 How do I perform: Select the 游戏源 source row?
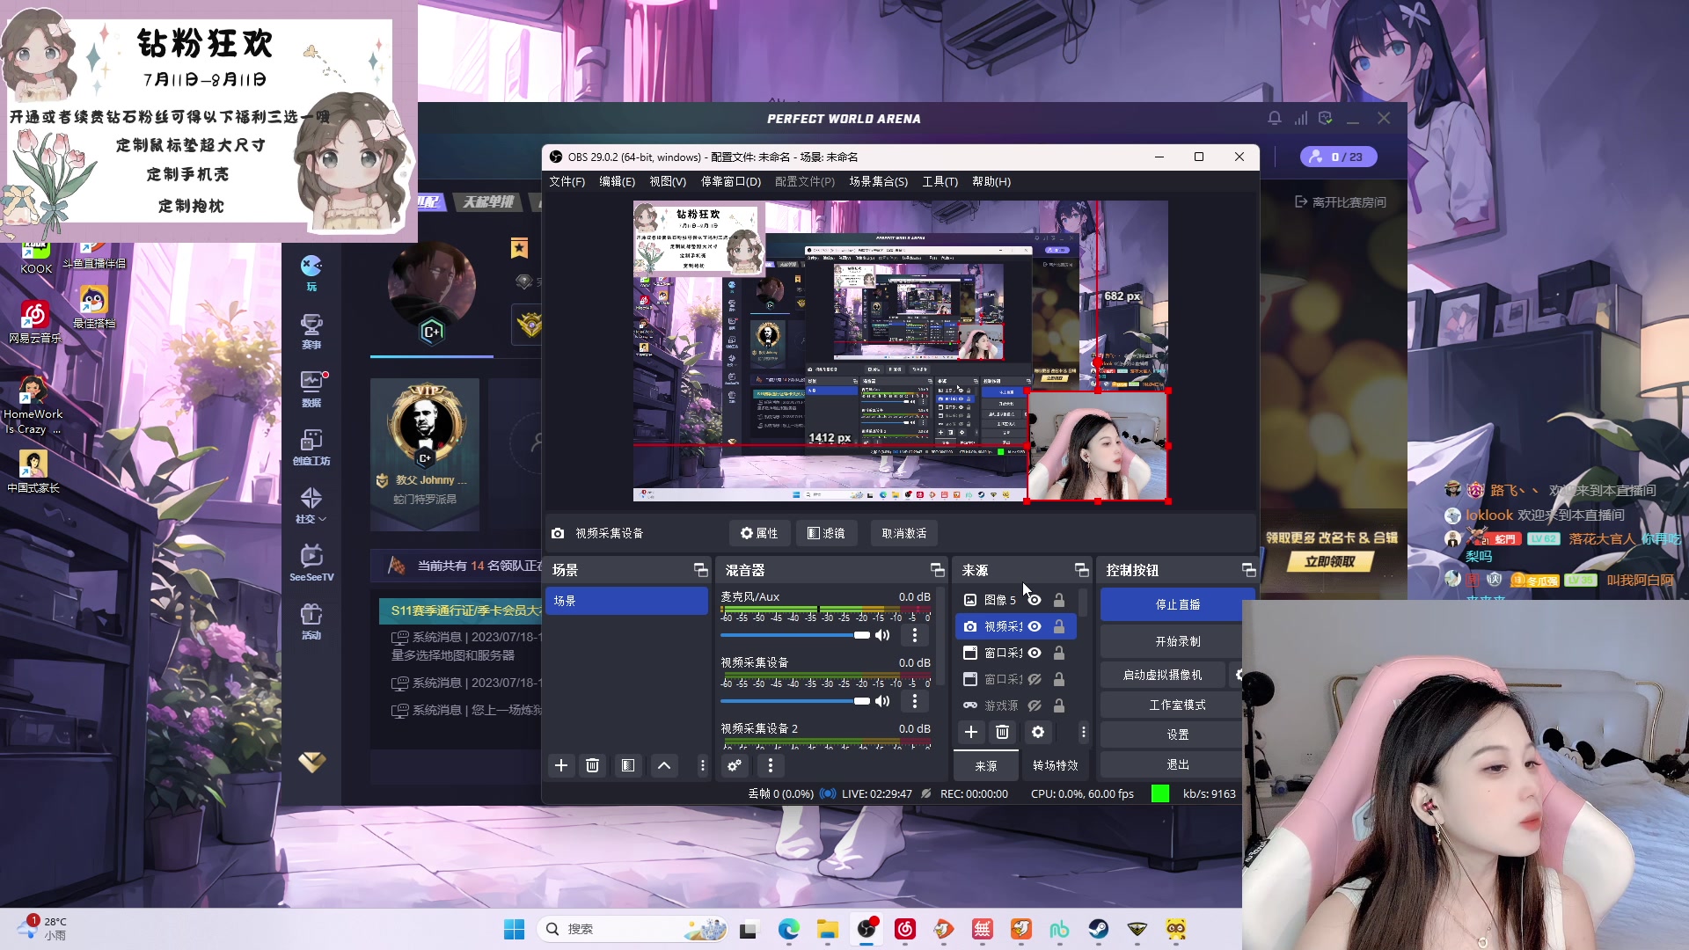pyautogui.click(x=1016, y=705)
